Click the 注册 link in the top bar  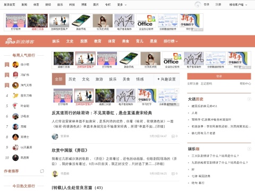pyautogui.click(x=218, y=5)
